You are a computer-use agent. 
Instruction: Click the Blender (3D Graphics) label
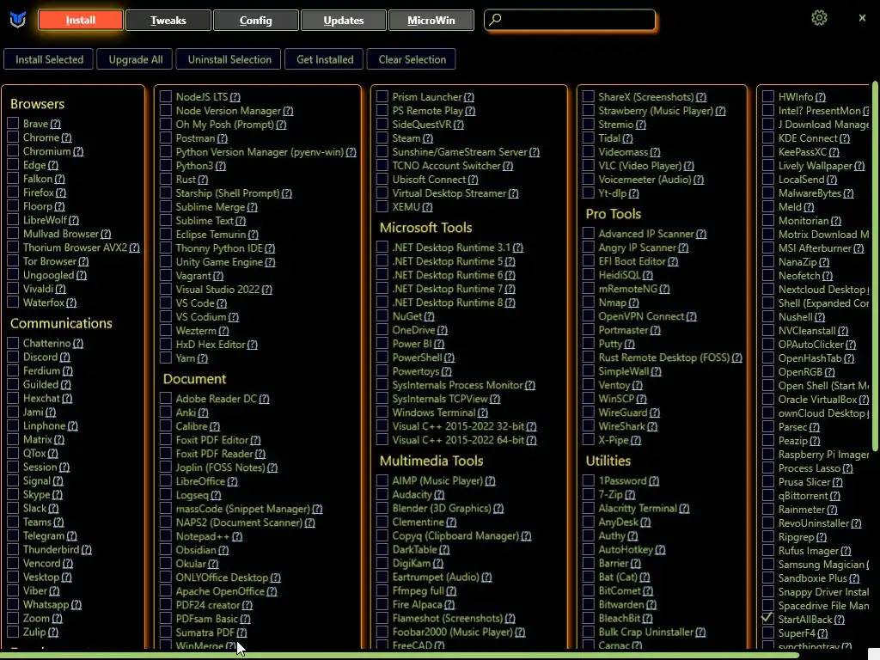(442, 509)
